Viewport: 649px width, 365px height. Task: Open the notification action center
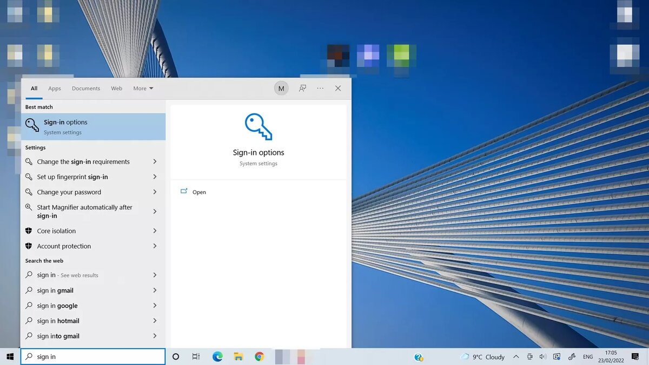635,357
